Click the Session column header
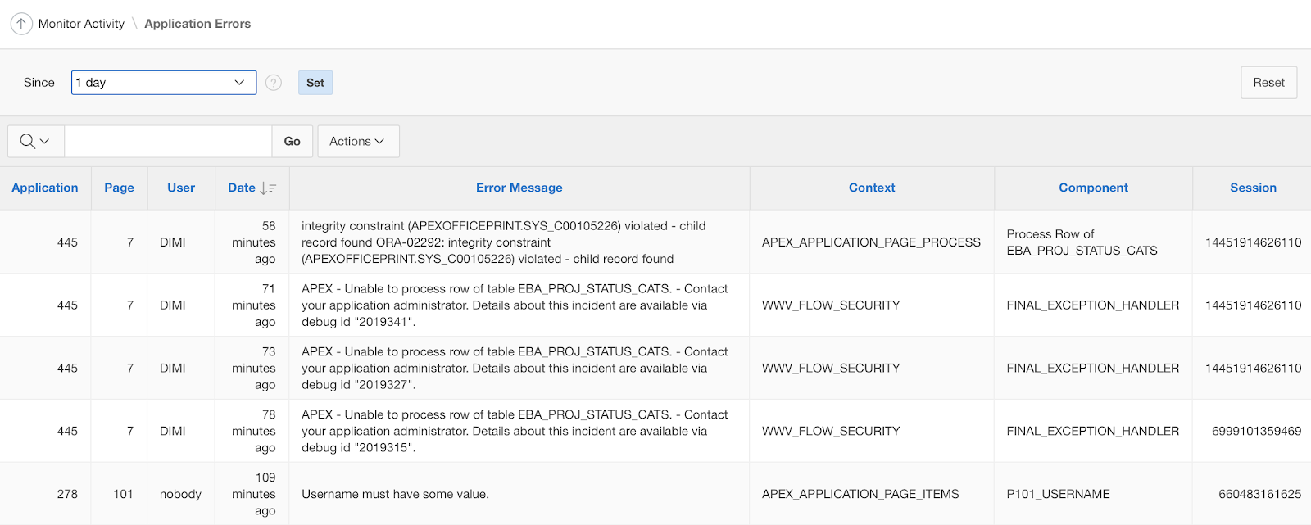 tap(1253, 188)
